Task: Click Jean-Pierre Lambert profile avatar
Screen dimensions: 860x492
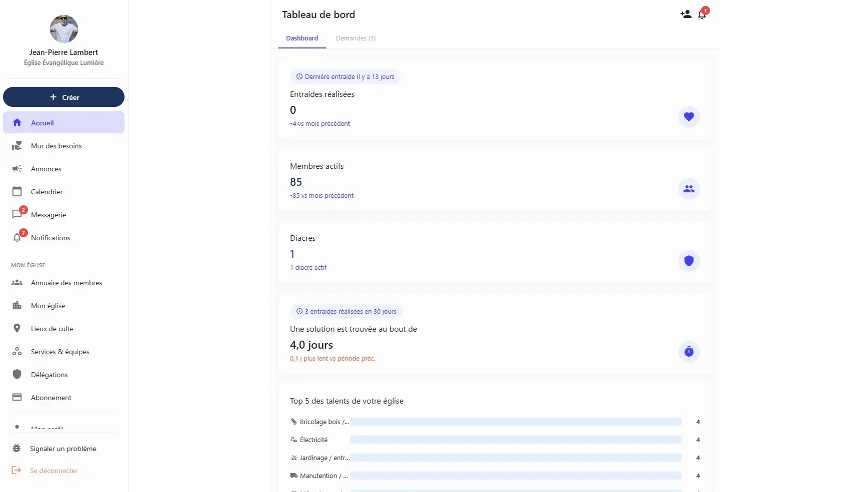Action: pyautogui.click(x=64, y=29)
